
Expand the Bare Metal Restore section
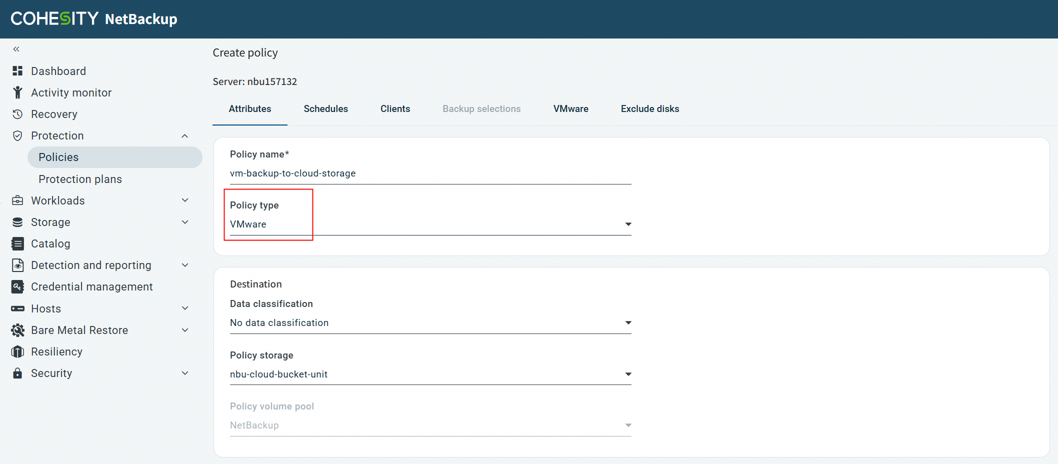click(185, 330)
